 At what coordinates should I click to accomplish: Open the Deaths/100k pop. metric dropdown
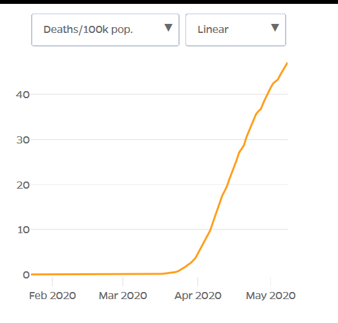[105, 30]
